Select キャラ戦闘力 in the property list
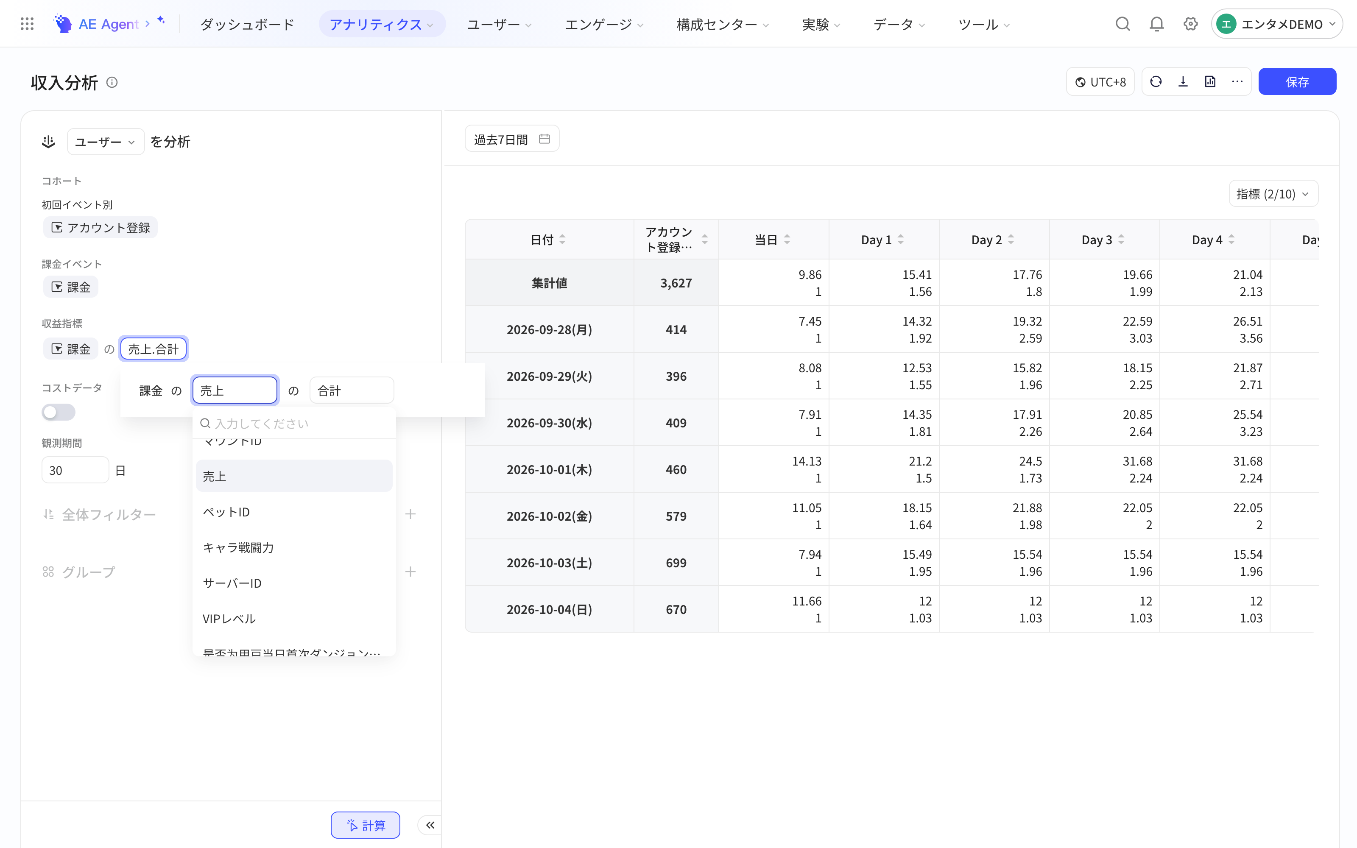Image resolution: width=1357 pixels, height=848 pixels. click(x=294, y=547)
